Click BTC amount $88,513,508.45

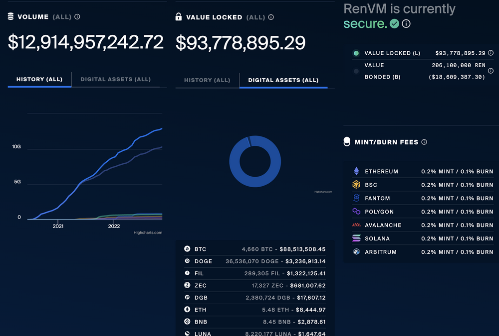point(302,249)
